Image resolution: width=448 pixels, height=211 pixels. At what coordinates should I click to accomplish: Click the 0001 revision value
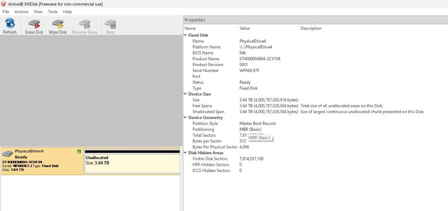(244, 65)
